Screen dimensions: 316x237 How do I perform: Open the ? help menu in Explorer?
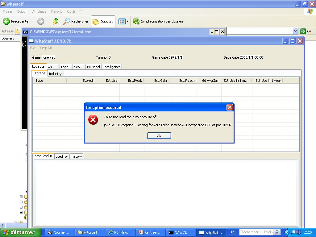(x=81, y=11)
